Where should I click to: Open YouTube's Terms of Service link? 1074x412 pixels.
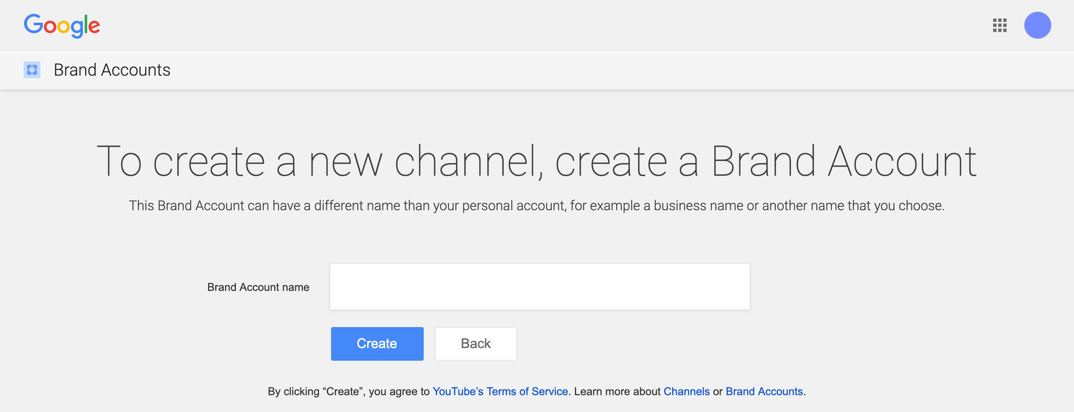(x=500, y=391)
